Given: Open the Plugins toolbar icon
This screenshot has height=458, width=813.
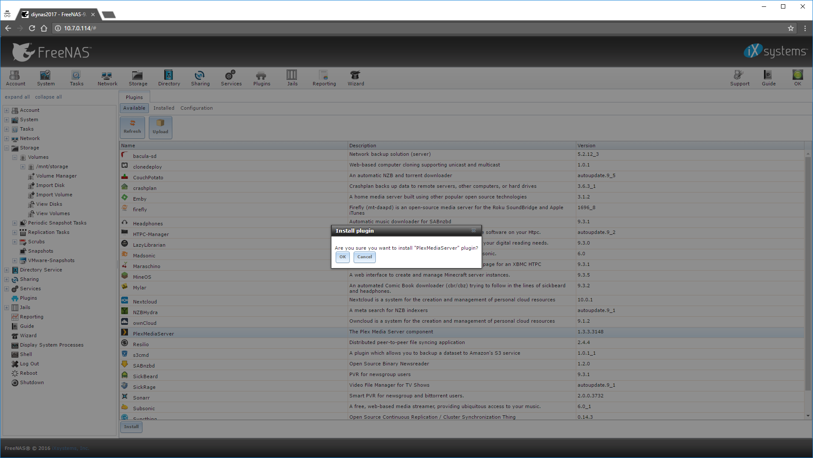Looking at the screenshot, I should click(261, 78).
